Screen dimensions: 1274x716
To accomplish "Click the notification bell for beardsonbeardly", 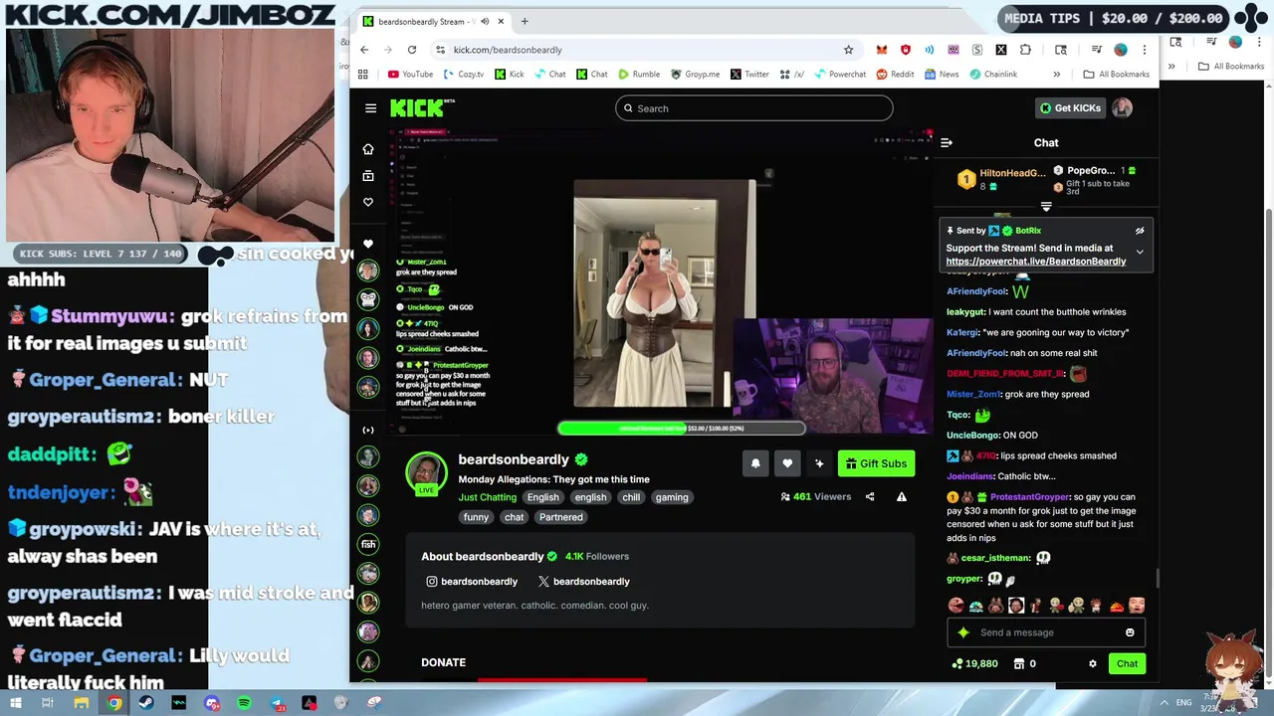I will [x=755, y=463].
